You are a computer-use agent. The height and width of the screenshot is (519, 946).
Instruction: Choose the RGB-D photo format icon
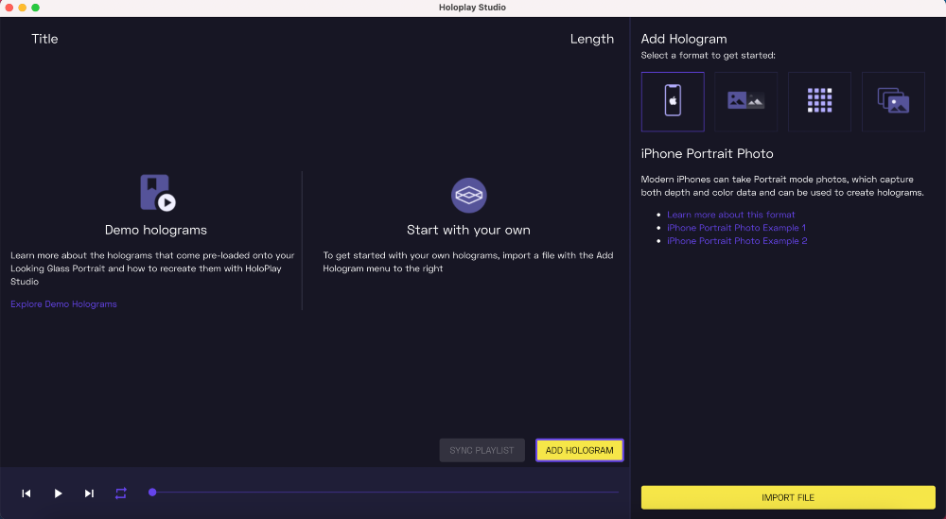(745, 101)
